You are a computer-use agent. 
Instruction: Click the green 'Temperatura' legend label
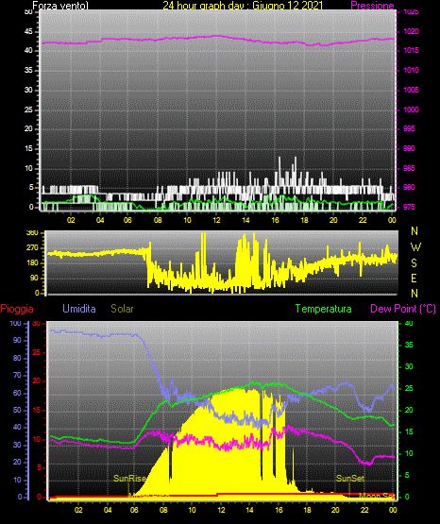(x=324, y=309)
